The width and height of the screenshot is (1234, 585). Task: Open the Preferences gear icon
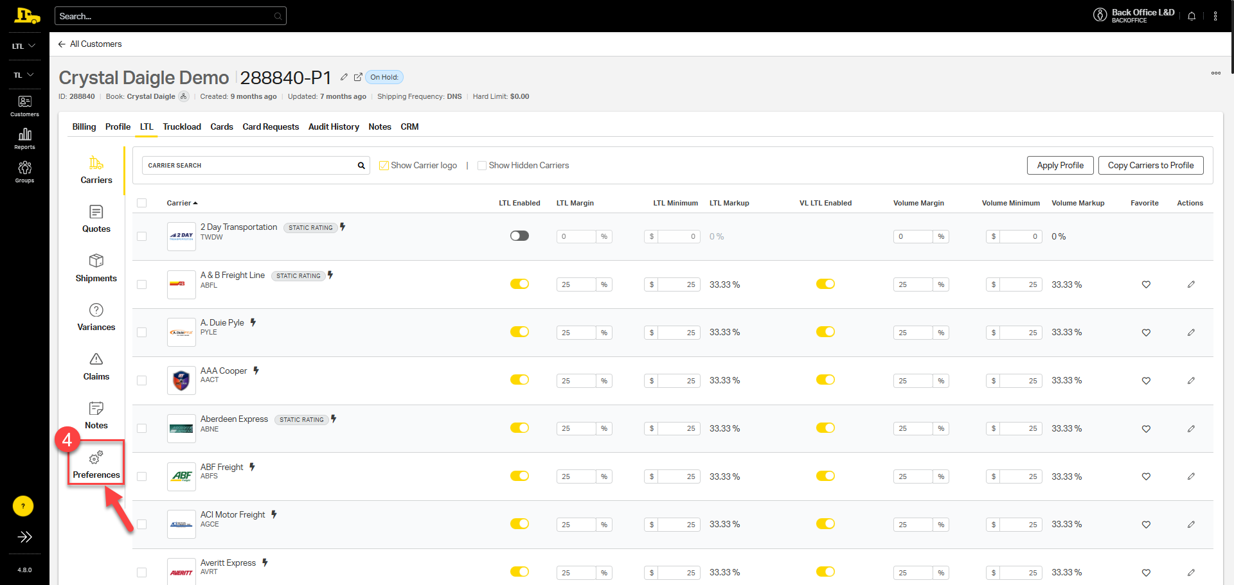(x=96, y=458)
